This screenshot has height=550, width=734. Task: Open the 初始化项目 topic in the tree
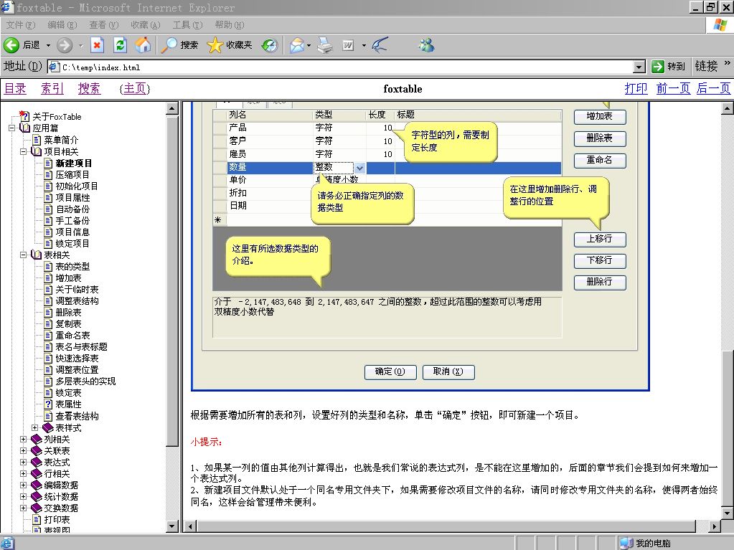coord(77,186)
